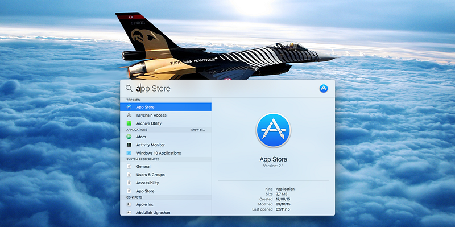Click the Created date 17/06/15
The image size is (455, 227).
click(x=283, y=199)
